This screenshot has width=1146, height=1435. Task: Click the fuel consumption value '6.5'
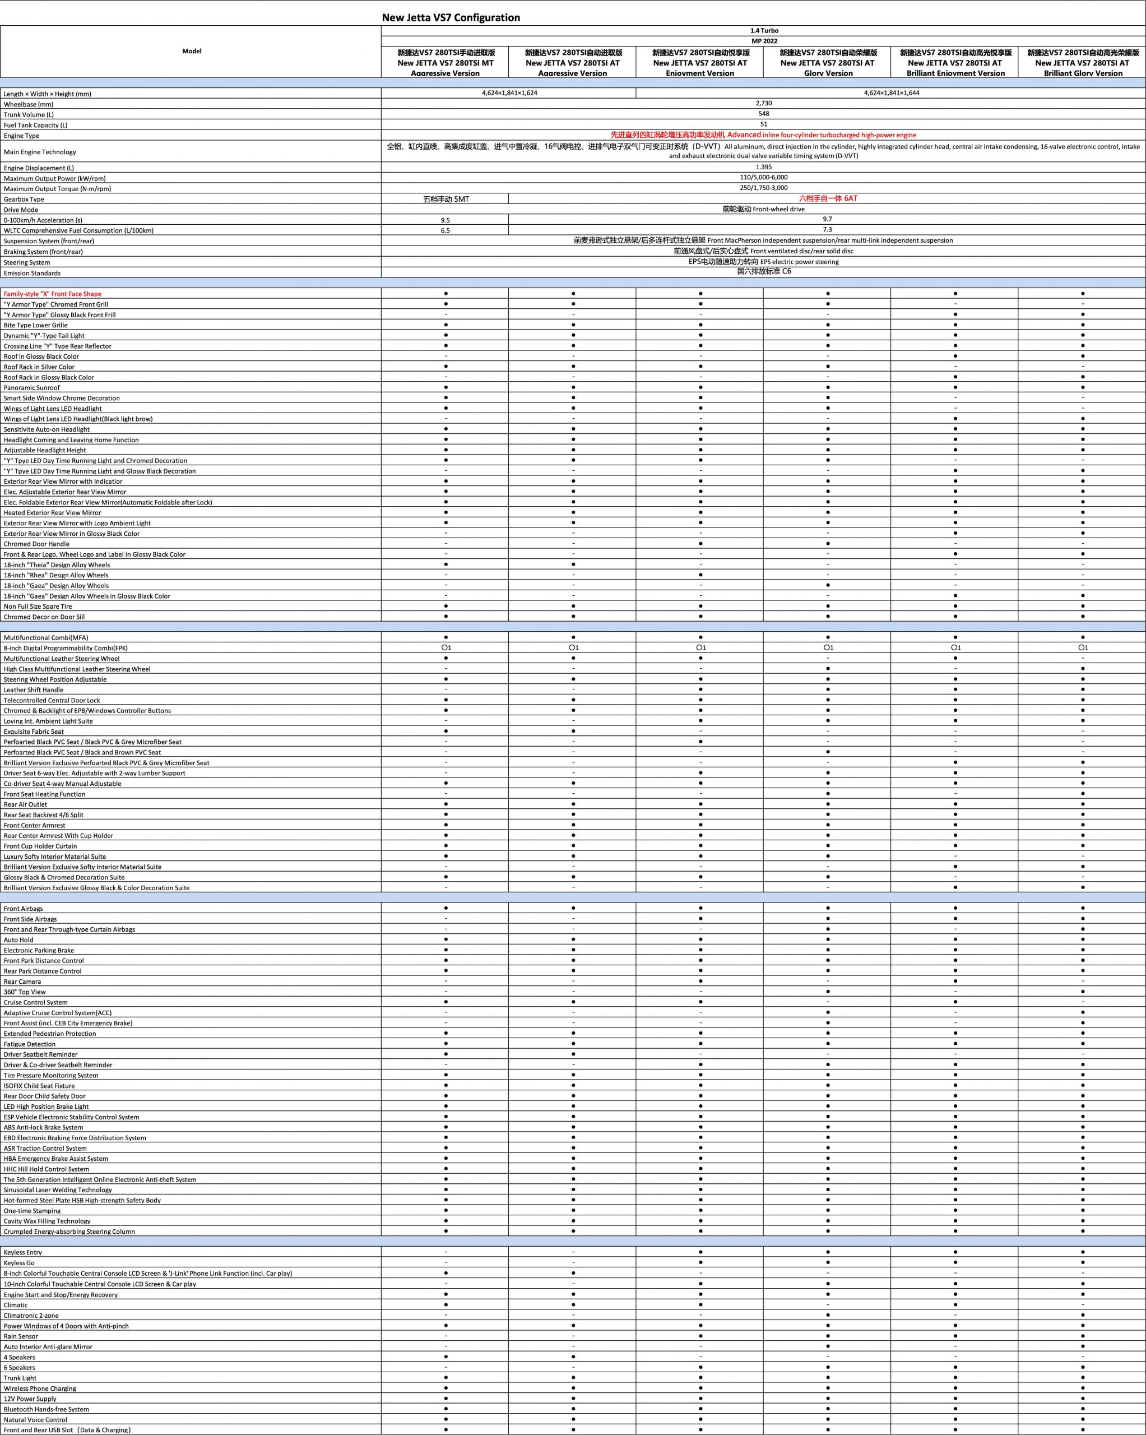tap(445, 230)
